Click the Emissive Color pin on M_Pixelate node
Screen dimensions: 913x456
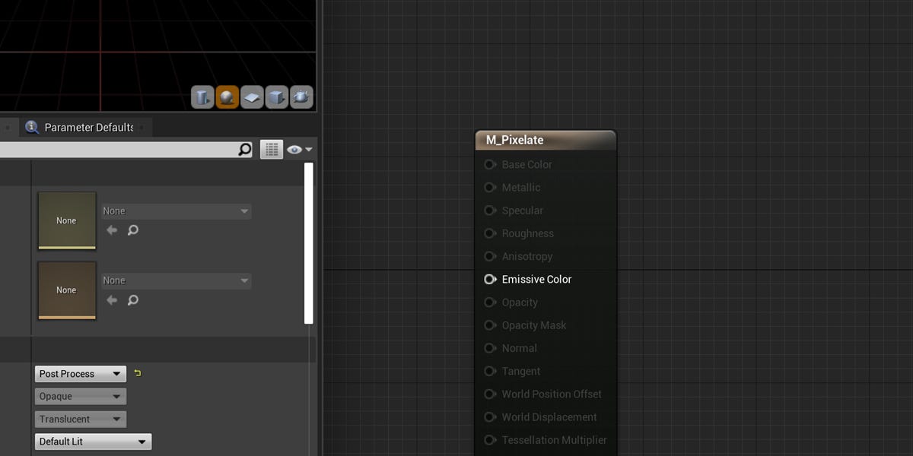point(490,279)
